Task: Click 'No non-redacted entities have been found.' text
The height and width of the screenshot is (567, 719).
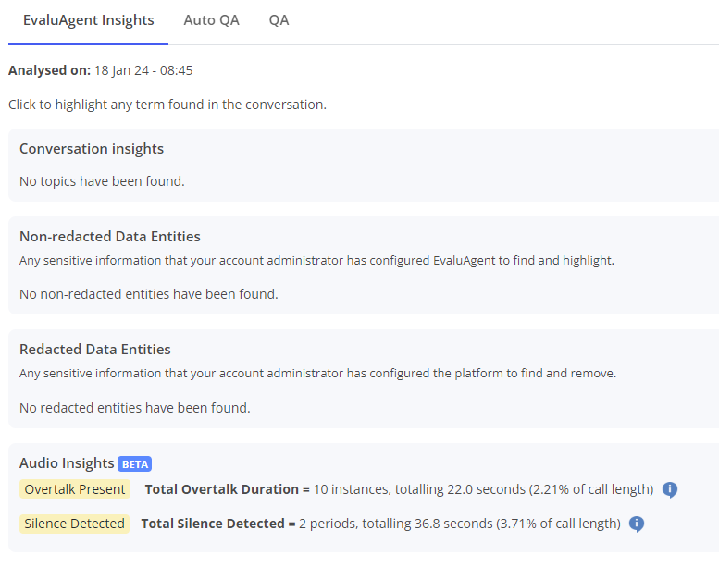Action: click(149, 294)
